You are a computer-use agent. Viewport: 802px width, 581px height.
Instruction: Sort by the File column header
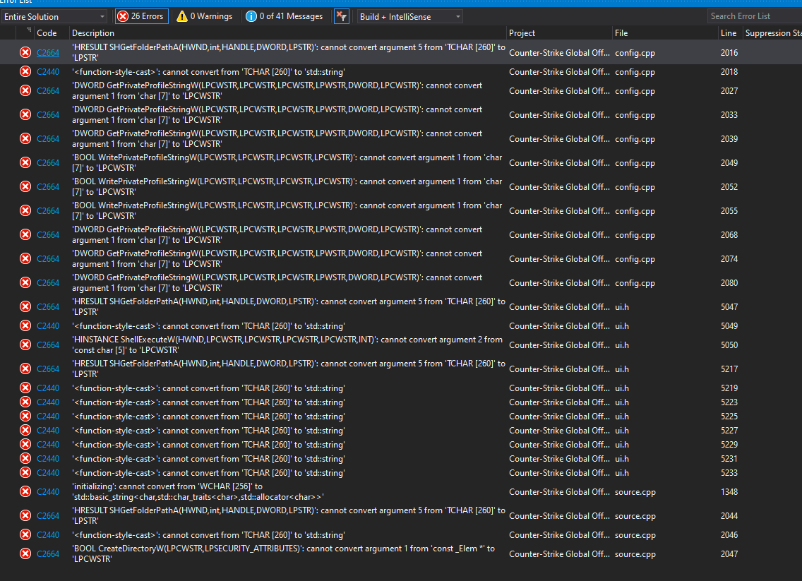pos(621,32)
